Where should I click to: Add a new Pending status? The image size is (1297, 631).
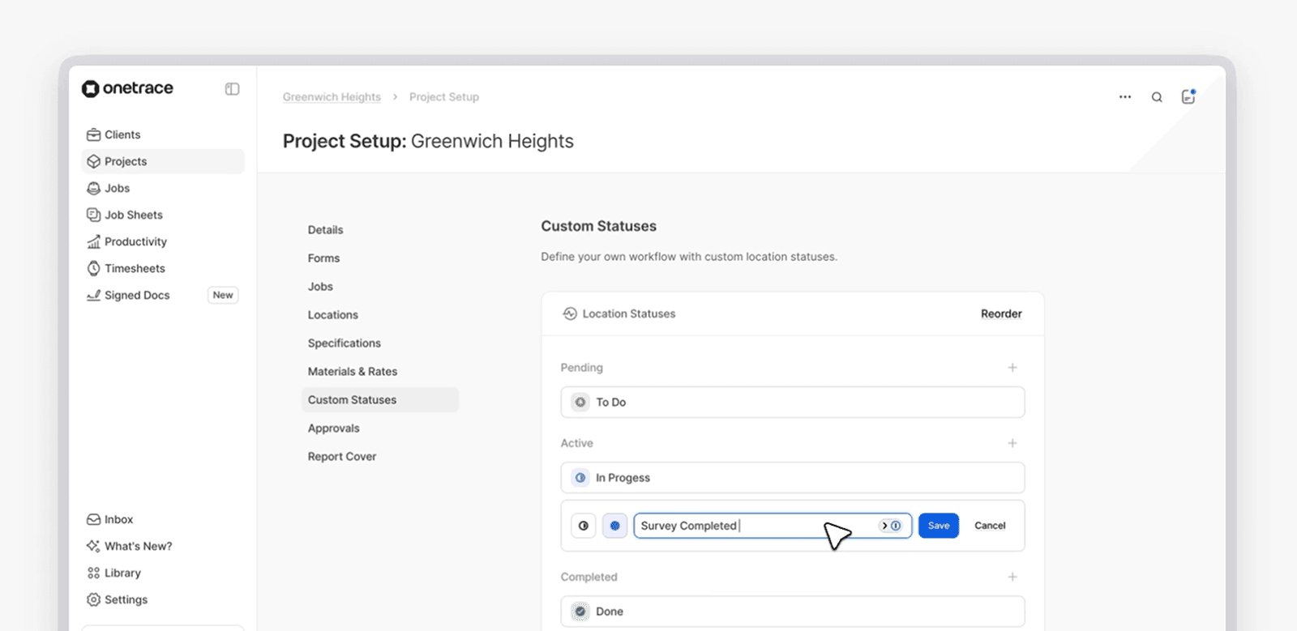click(1012, 368)
